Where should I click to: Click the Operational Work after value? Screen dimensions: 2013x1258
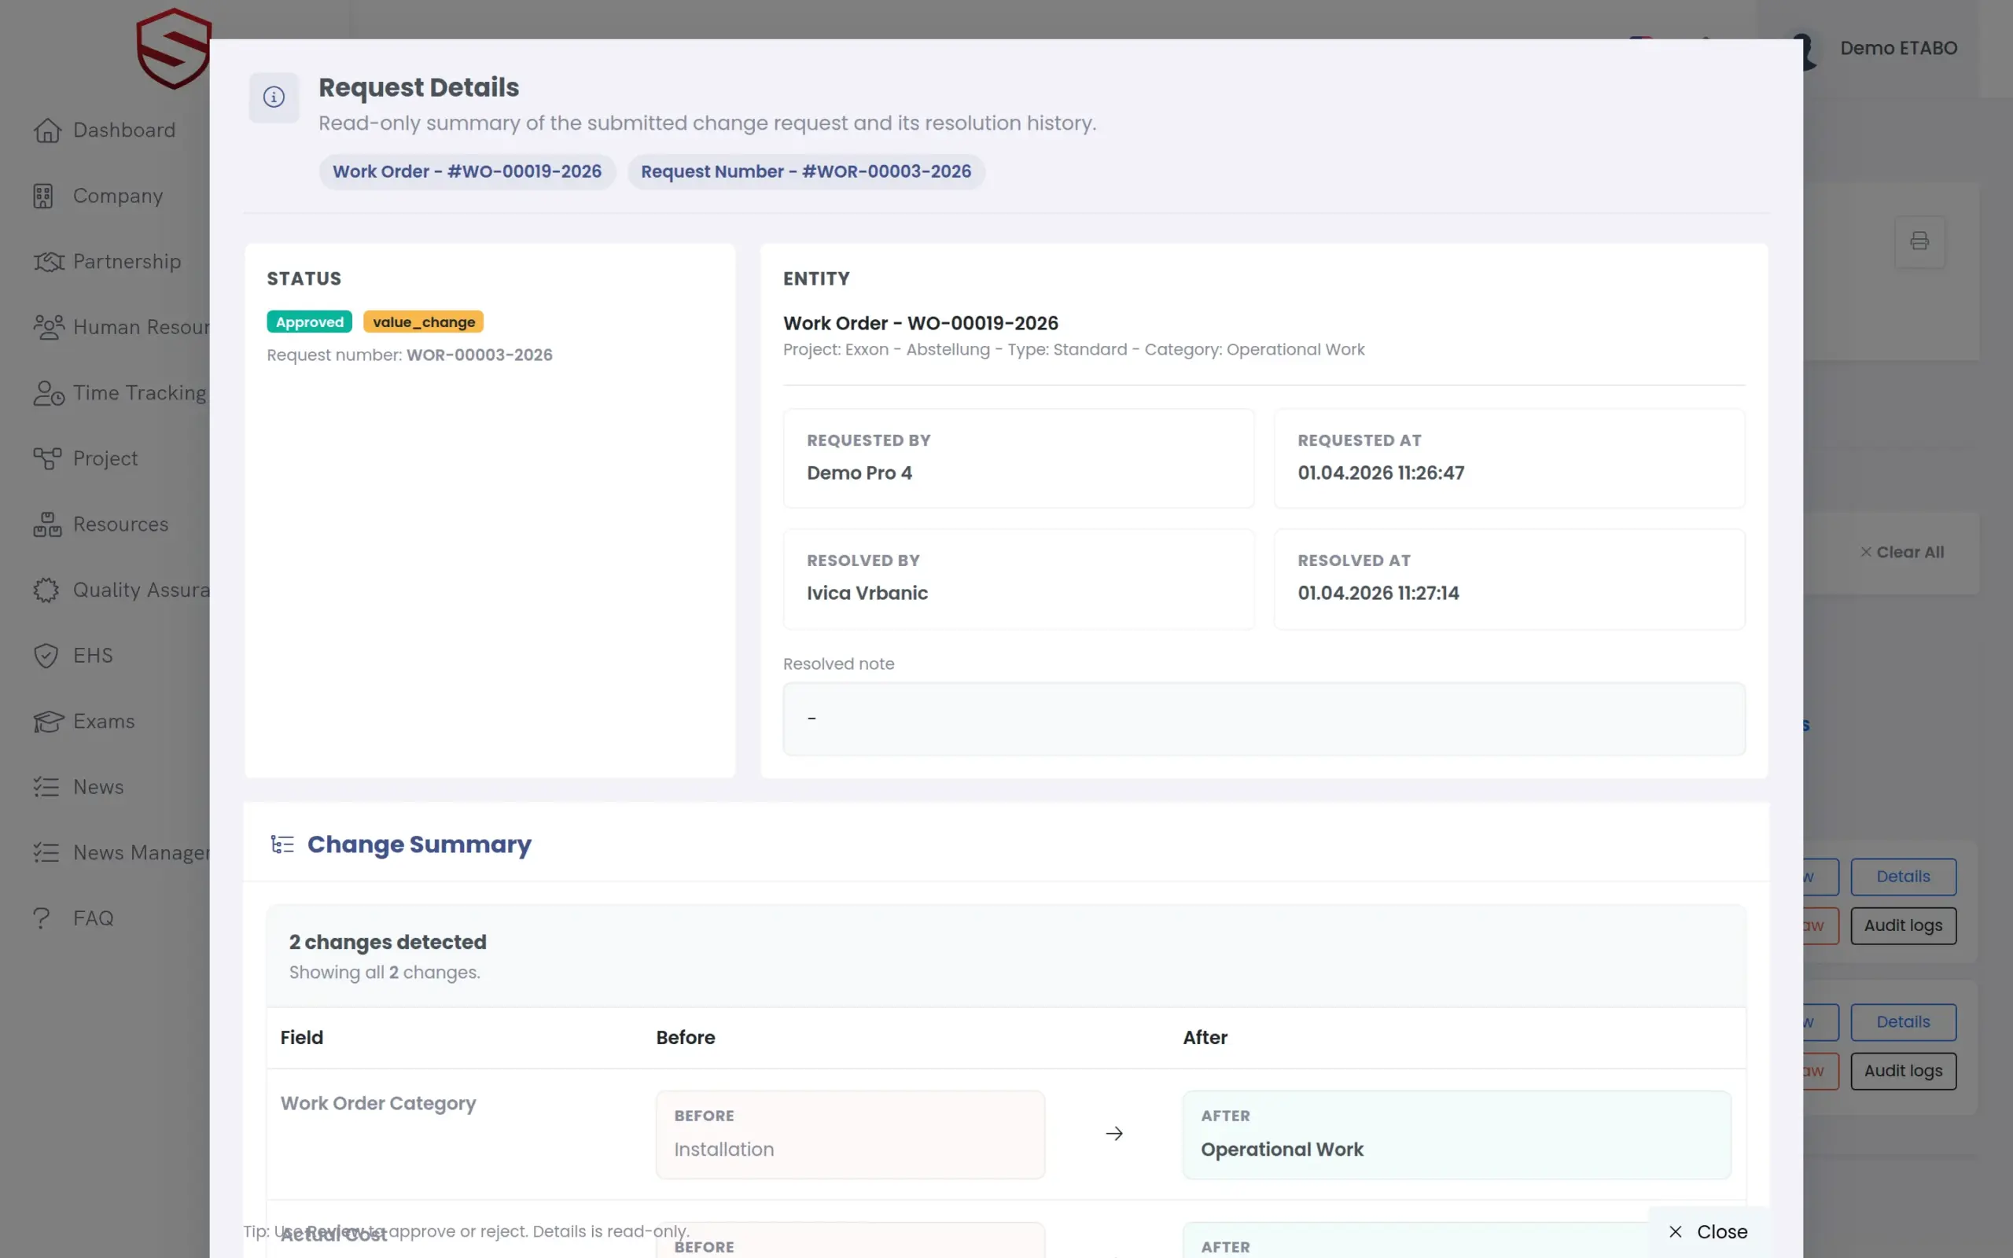pos(1282,1149)
